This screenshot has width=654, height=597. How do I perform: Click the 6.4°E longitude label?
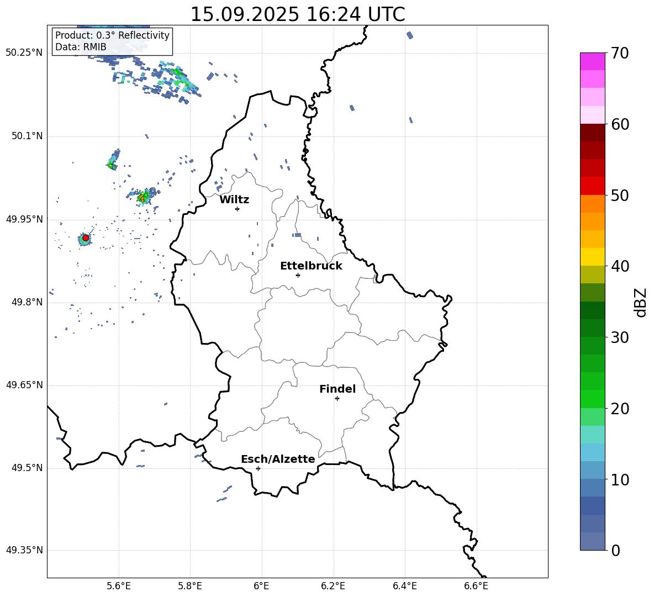pos(404,586)
